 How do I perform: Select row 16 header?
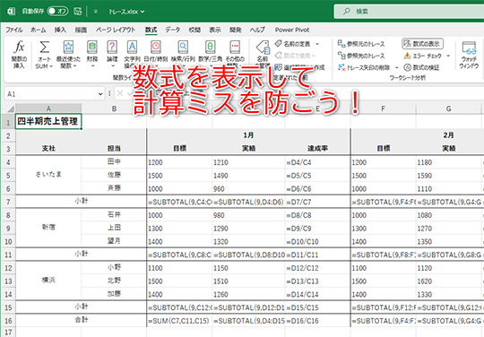point(8,321)
